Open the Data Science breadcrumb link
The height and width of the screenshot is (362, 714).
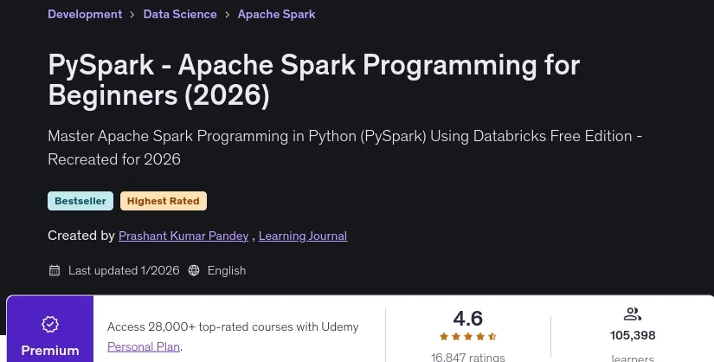pyautogui.click(x=180, y=14)
